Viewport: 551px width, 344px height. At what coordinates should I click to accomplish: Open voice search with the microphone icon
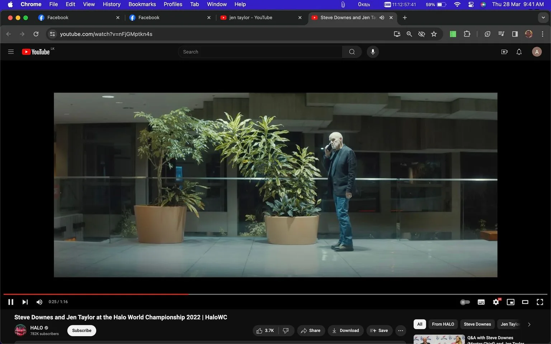coord(373,52)
